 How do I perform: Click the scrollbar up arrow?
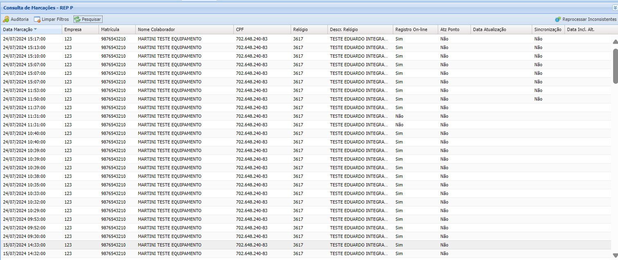[x=615, y=42]
